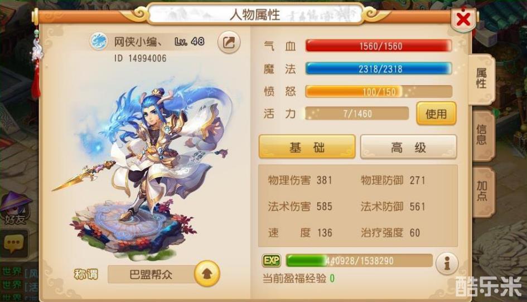Tap the share arrow icon beside level
Image resolution: width=527 pixels, height=302 pixels.
[x=229, y=43]
